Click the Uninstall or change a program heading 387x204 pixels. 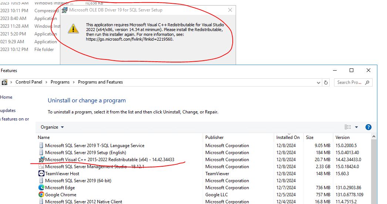point(87,101)
